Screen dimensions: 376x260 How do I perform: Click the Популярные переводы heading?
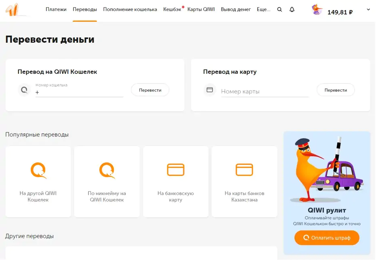(x=37, y=134)
